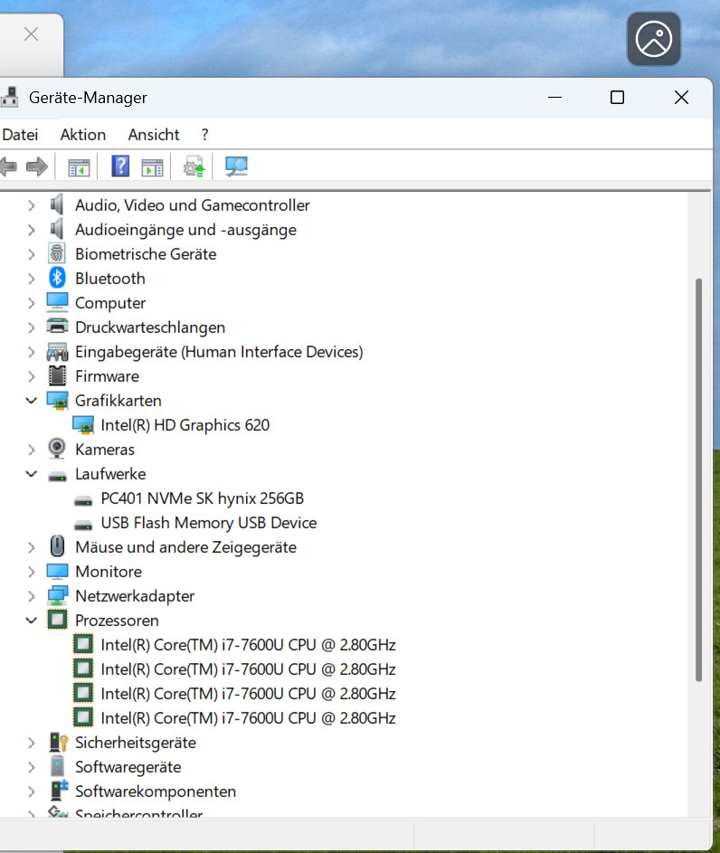This screenshot has width=720, height=853.
Task: Open the Ansicht menu
Action: 154,135
